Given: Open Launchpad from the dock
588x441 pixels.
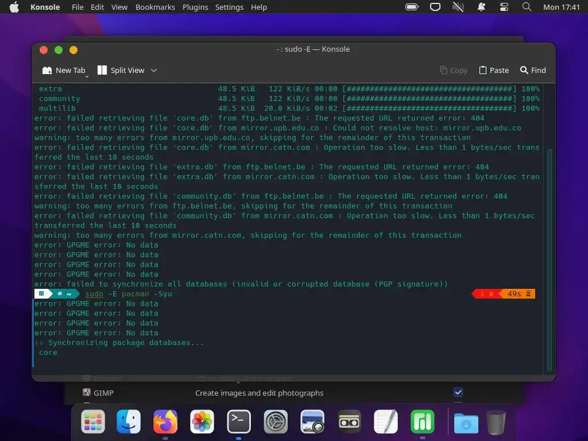Looking at the screenshot, I should 93,421.
